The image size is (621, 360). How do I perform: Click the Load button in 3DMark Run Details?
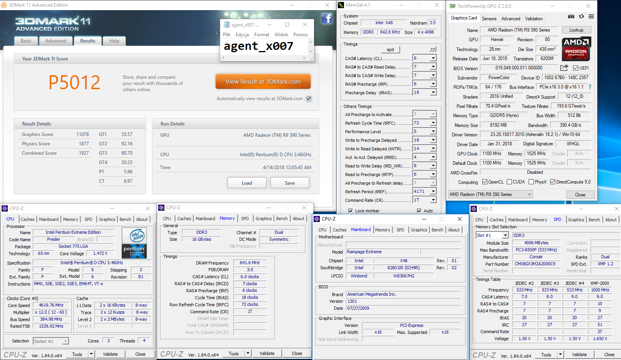(x=247, y=183)
